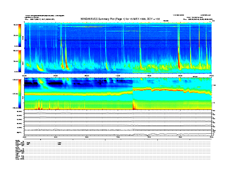Click the TNR header in the status rows
The width and height of the screenshot is (228, 176).
[x=17, y=155]
